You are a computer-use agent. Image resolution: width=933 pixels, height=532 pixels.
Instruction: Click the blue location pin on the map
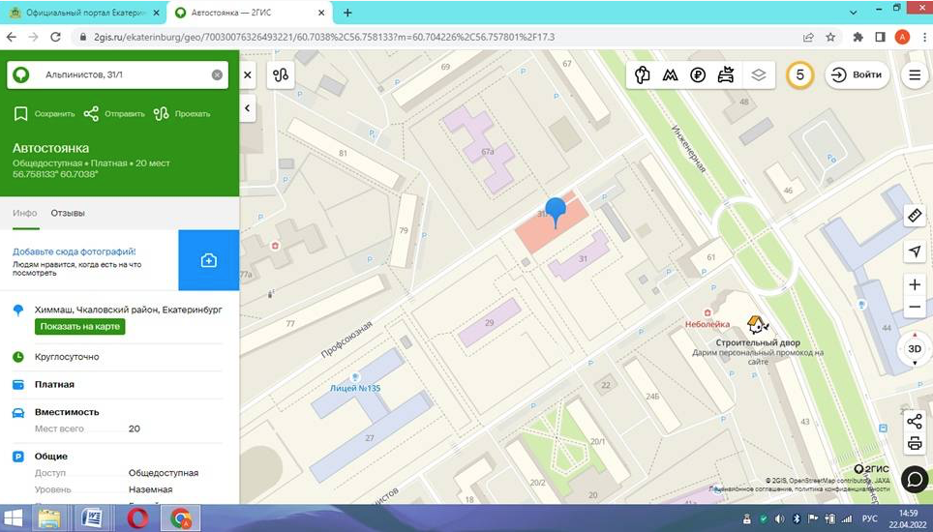pos(556,212)
